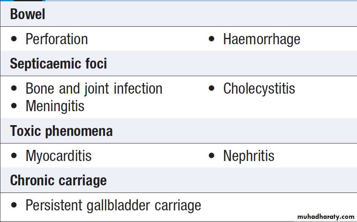Open the muhadharaty.com watermark link

(326, 217)
